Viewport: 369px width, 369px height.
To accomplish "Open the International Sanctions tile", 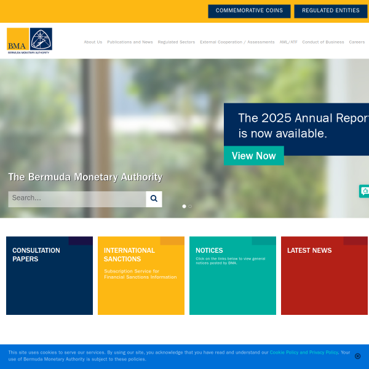I will coord(141,276).
